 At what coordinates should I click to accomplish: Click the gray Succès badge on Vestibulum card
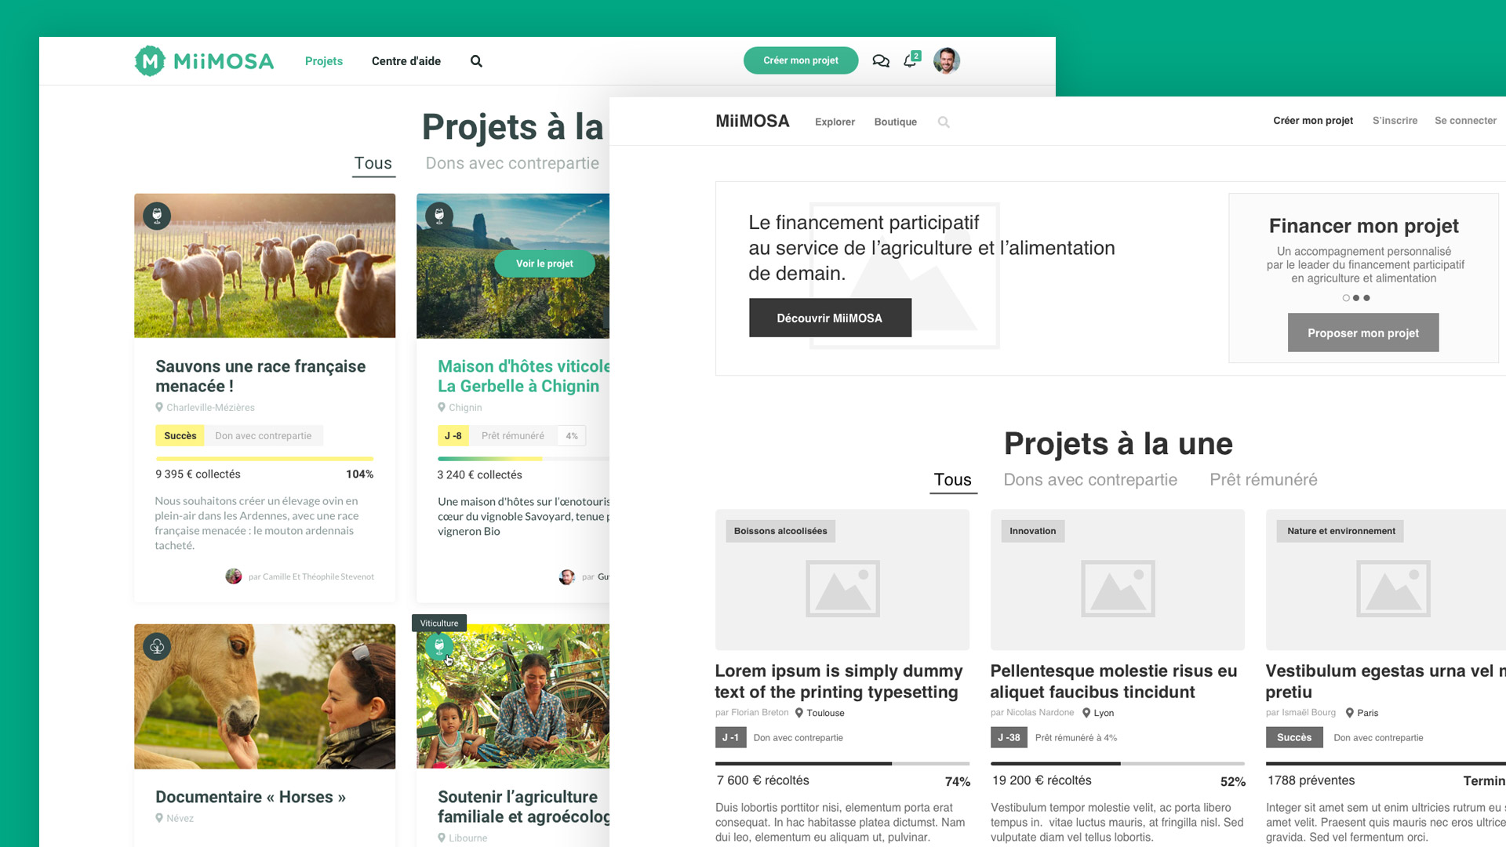coord(1294,738)
